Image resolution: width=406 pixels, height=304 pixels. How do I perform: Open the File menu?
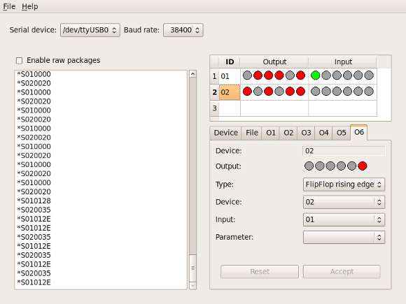(x=9, y=6)
